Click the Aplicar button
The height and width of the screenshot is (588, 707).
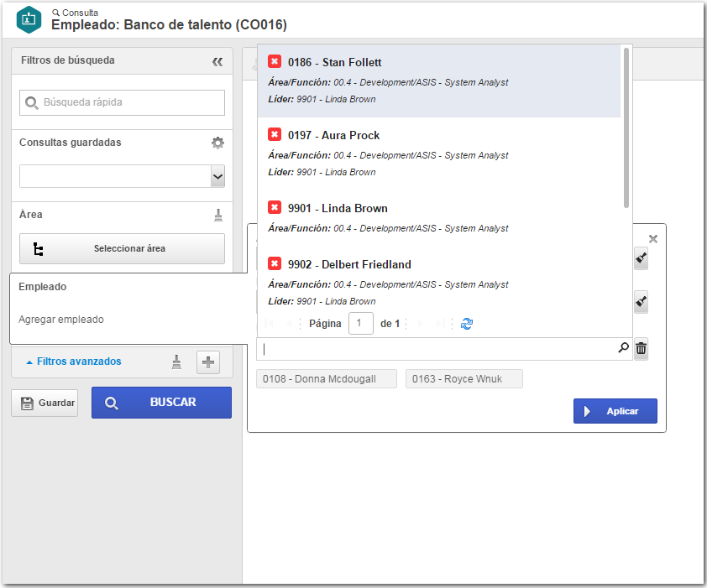(x=615, y=411)
